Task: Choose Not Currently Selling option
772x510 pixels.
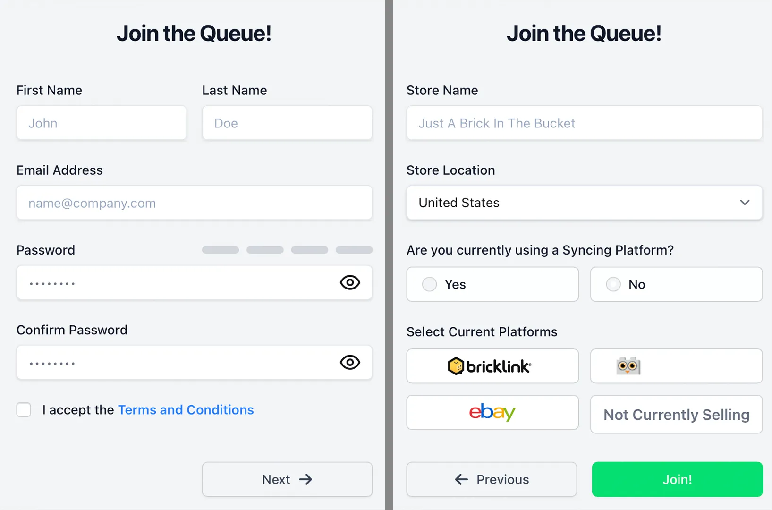Action: (x=676, y=414)
